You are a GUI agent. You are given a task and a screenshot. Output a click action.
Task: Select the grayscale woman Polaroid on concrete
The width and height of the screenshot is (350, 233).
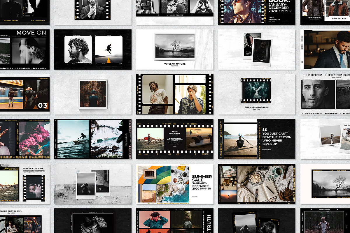(86, 186)
